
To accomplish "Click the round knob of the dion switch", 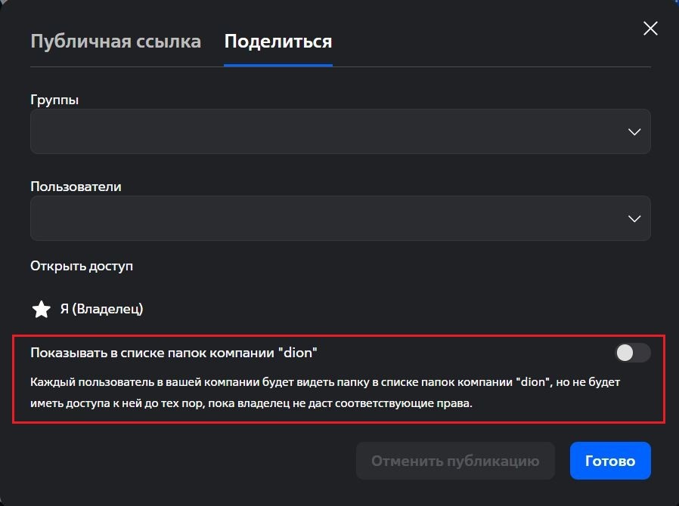I will [625, 353].
